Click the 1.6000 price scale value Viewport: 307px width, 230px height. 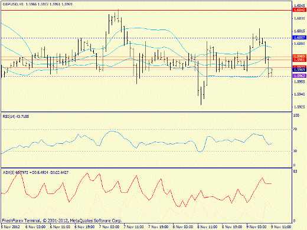pyautogui.click(x=299, y=44)
